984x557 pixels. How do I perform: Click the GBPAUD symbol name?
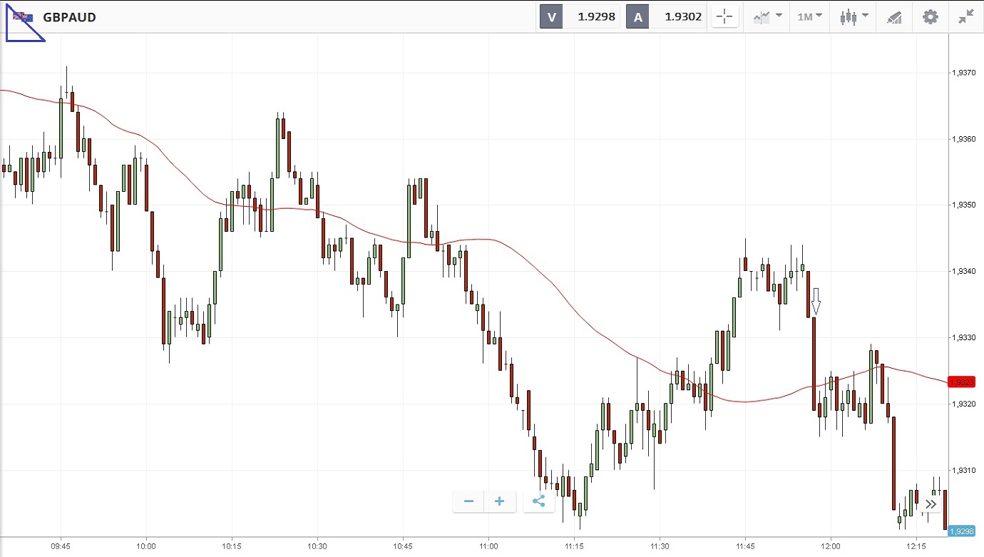click(x=69, y=17)
